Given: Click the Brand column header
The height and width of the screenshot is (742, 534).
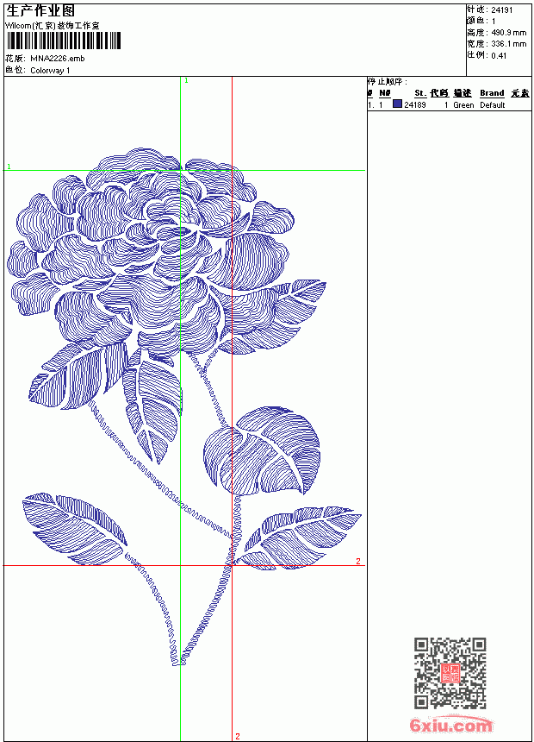Looking at the screenshot, I should (492, 93).
